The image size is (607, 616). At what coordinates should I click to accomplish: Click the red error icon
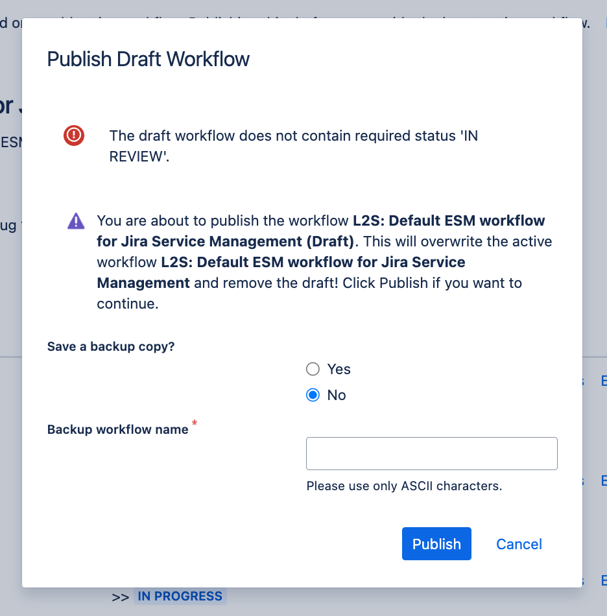74,136
